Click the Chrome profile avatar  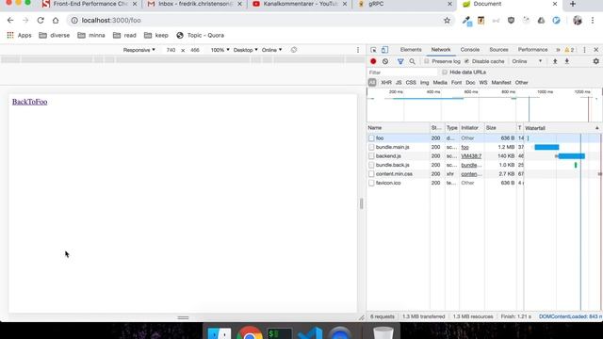(578, 21)
